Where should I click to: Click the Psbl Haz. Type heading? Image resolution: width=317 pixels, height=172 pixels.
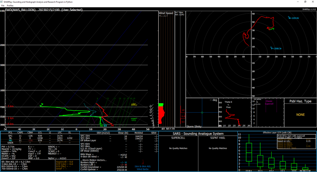pos(300,101)
